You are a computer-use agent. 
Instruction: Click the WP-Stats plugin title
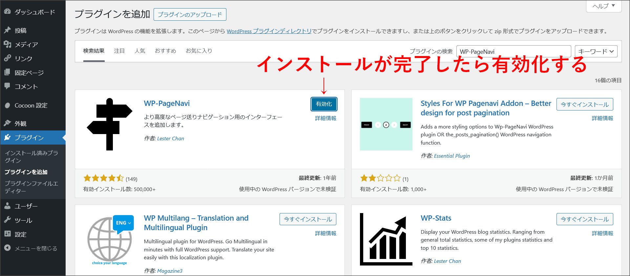coord(436,218)
